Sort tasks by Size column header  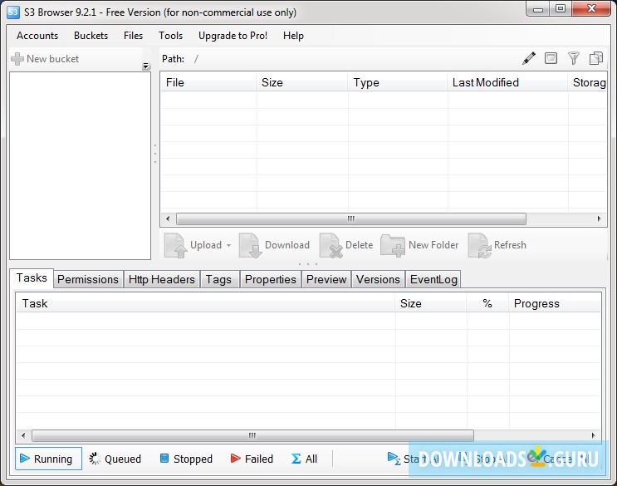(431, 303)
